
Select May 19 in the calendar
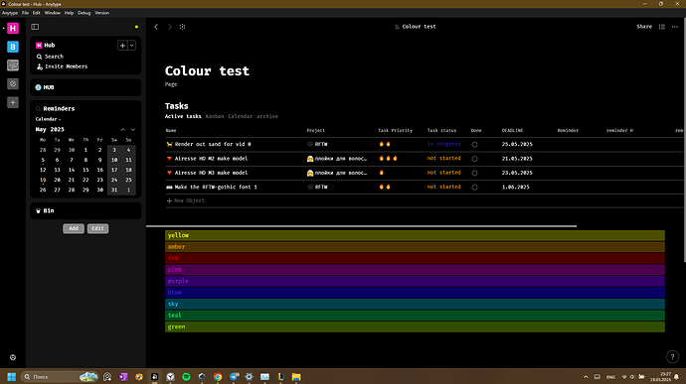pos(43,180)
